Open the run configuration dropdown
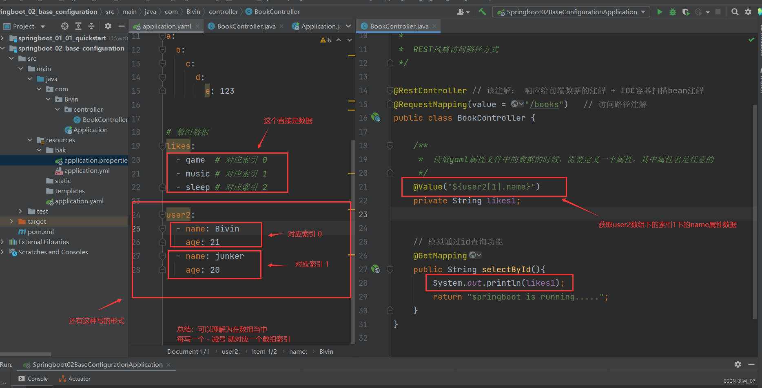Image resolution: width=762 pixels, height=388 pixels. click(643, 12)
